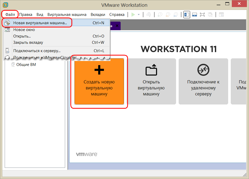The width and height of the screenshot is (249, 179).
Task: Open the Справка menu
Action: tap(117, 15)
